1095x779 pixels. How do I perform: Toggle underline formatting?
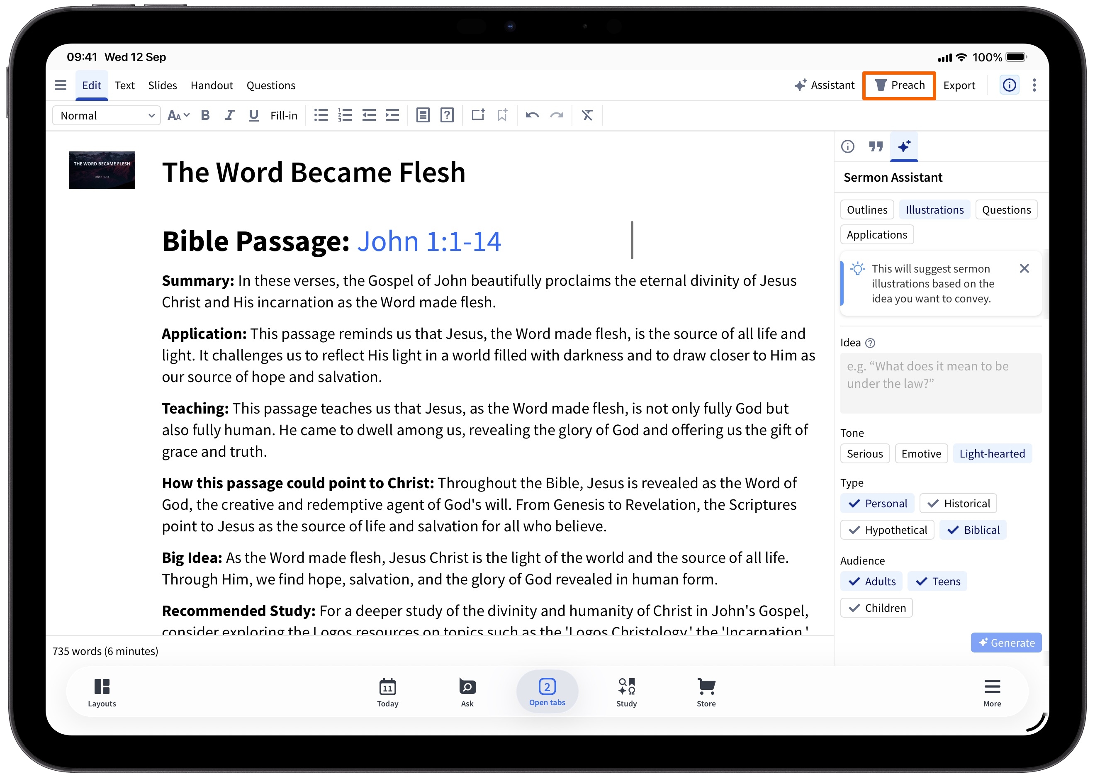point(253,116)
